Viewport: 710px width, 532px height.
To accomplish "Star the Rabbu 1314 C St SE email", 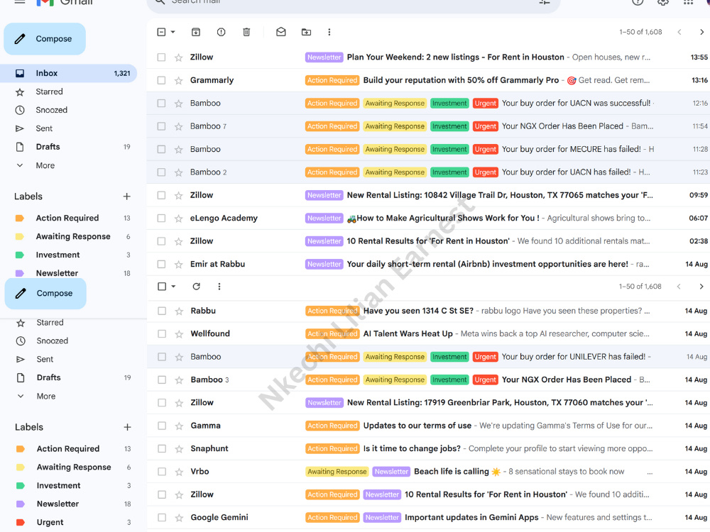I will click(179, 311).
